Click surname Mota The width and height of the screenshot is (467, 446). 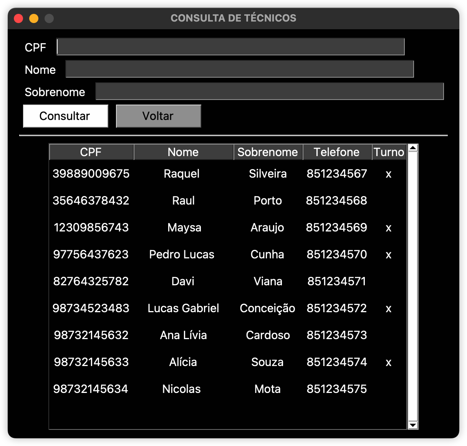pyautogui.click(x=268, y=389)
